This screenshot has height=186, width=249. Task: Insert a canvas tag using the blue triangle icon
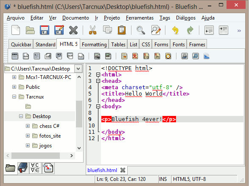click(207, 56)
